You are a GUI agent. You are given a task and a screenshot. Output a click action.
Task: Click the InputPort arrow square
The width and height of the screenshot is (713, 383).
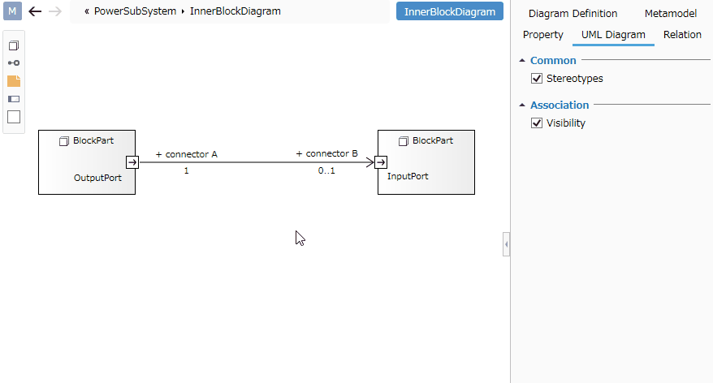(x=381, y=162)
